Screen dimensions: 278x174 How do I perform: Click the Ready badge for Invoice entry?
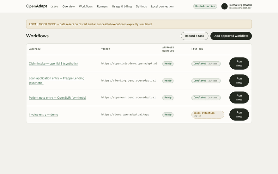(x=168, y=115)
